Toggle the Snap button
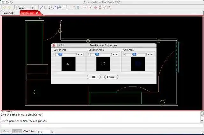The width and height of the screenshot is (204, 135). 17,131
